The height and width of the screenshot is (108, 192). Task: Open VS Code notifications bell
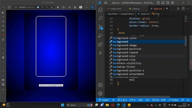(x=188, y=100)
